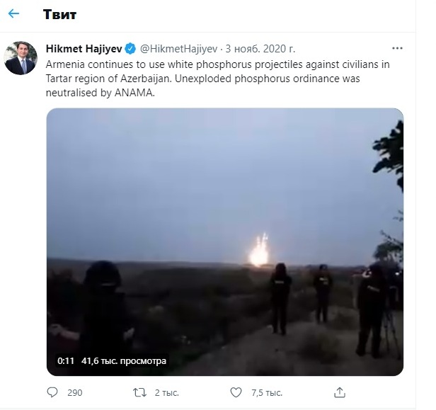This screenshot has height=410, width=436.
Task: Open the tweet's three-dot more menu
Action: [x=397, y=49]
